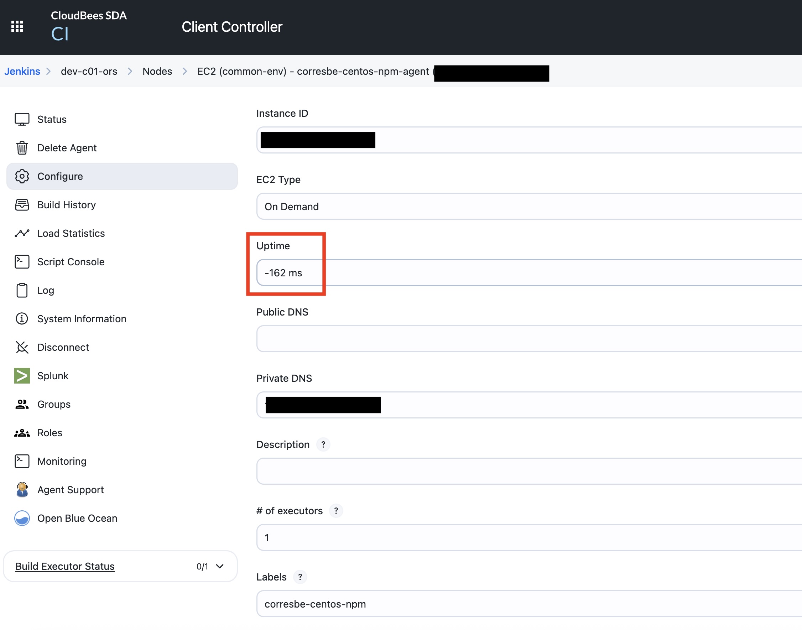Click the Instance ID field

[x=529, y=140]
